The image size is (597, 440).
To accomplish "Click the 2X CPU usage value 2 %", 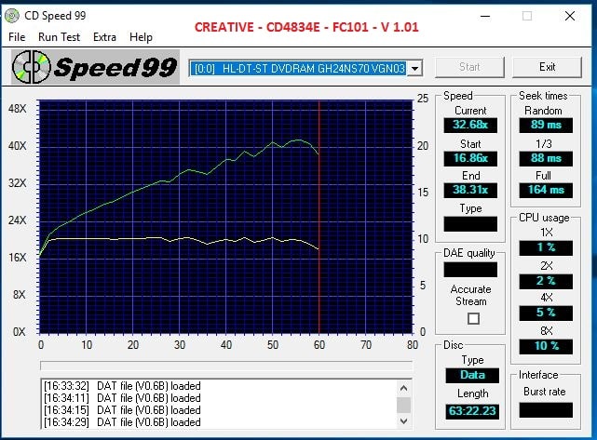I will [x=546, y=281].
